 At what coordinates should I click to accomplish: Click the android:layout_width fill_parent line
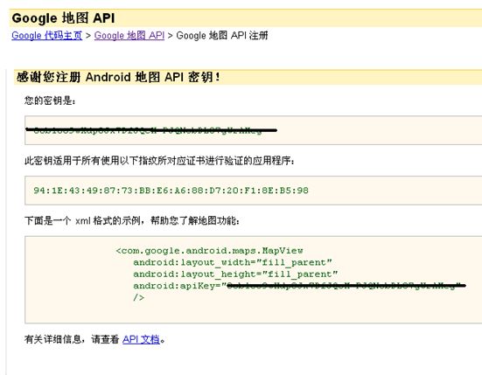[233, 262]
